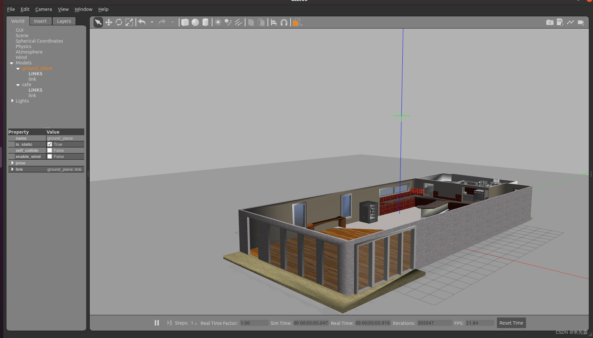Viewport: 593px width, 338px height.
Task: Switch to the Layers tab
Action: pos(64,21)
